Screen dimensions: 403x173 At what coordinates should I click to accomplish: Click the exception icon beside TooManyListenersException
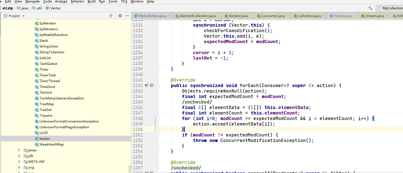[37, 98]
